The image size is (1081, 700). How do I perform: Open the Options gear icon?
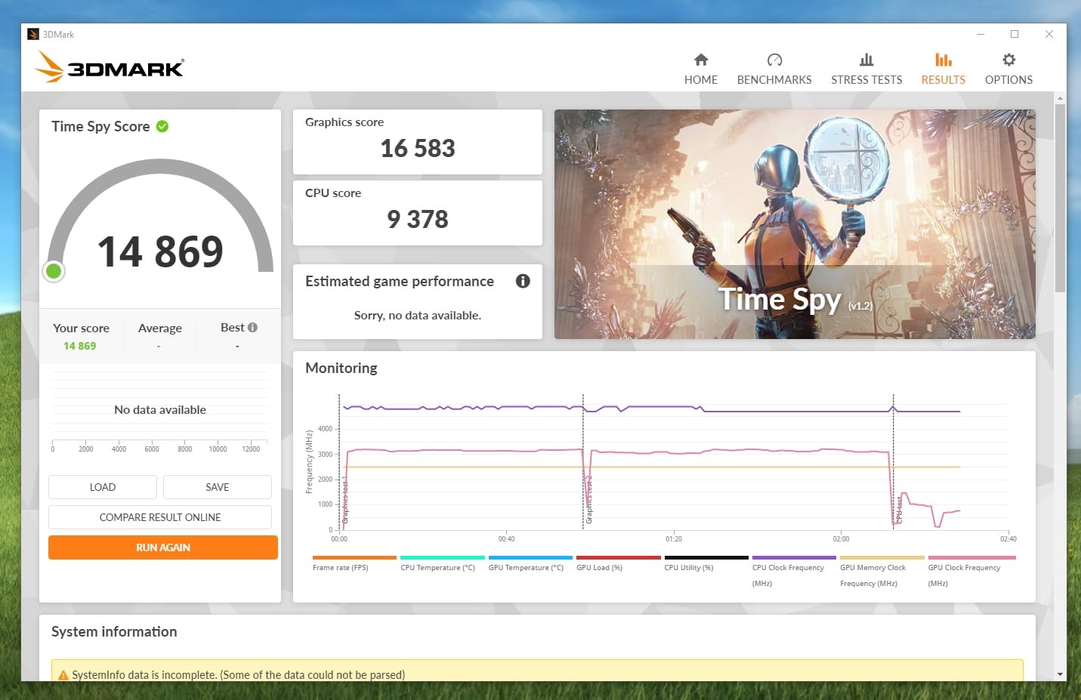[x=1008, y=60]
